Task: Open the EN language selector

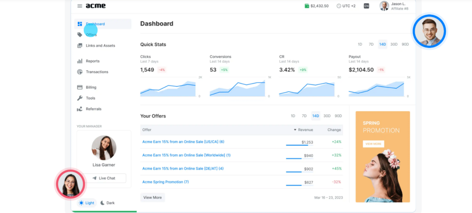Action: pyautogui.click(x=366, y=6)
